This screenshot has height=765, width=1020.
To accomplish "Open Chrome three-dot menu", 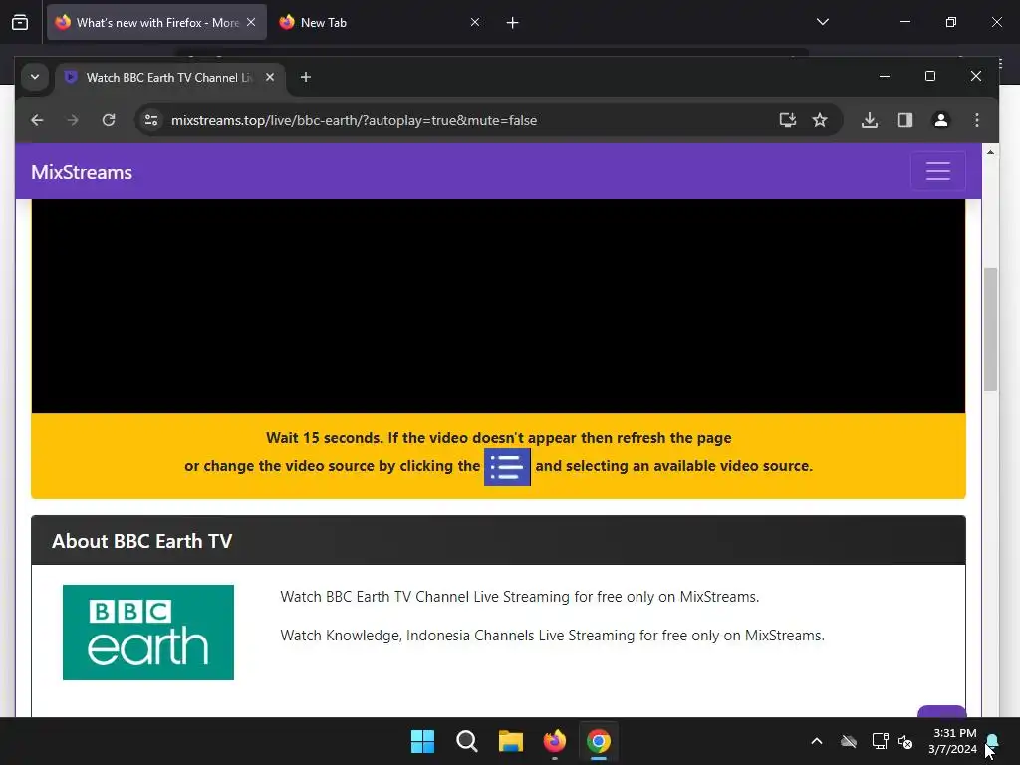I will tap(977, 120).
